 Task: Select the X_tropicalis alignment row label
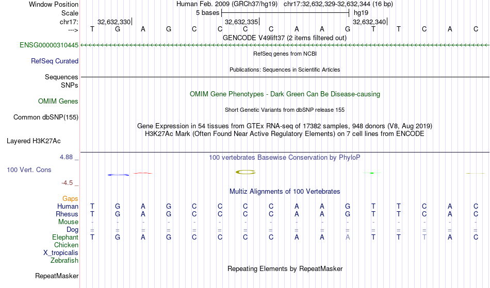coord(61,253)
